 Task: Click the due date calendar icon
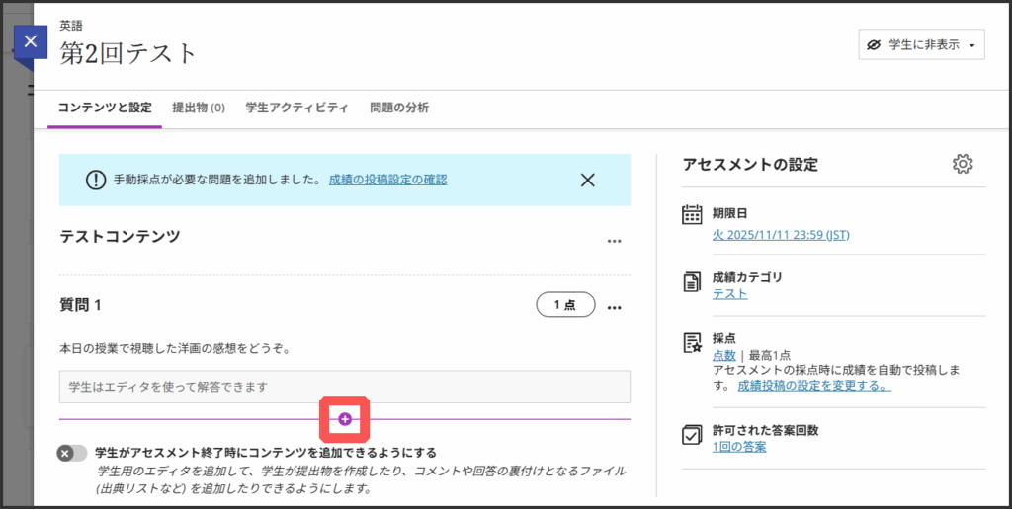tap(692, 214)
